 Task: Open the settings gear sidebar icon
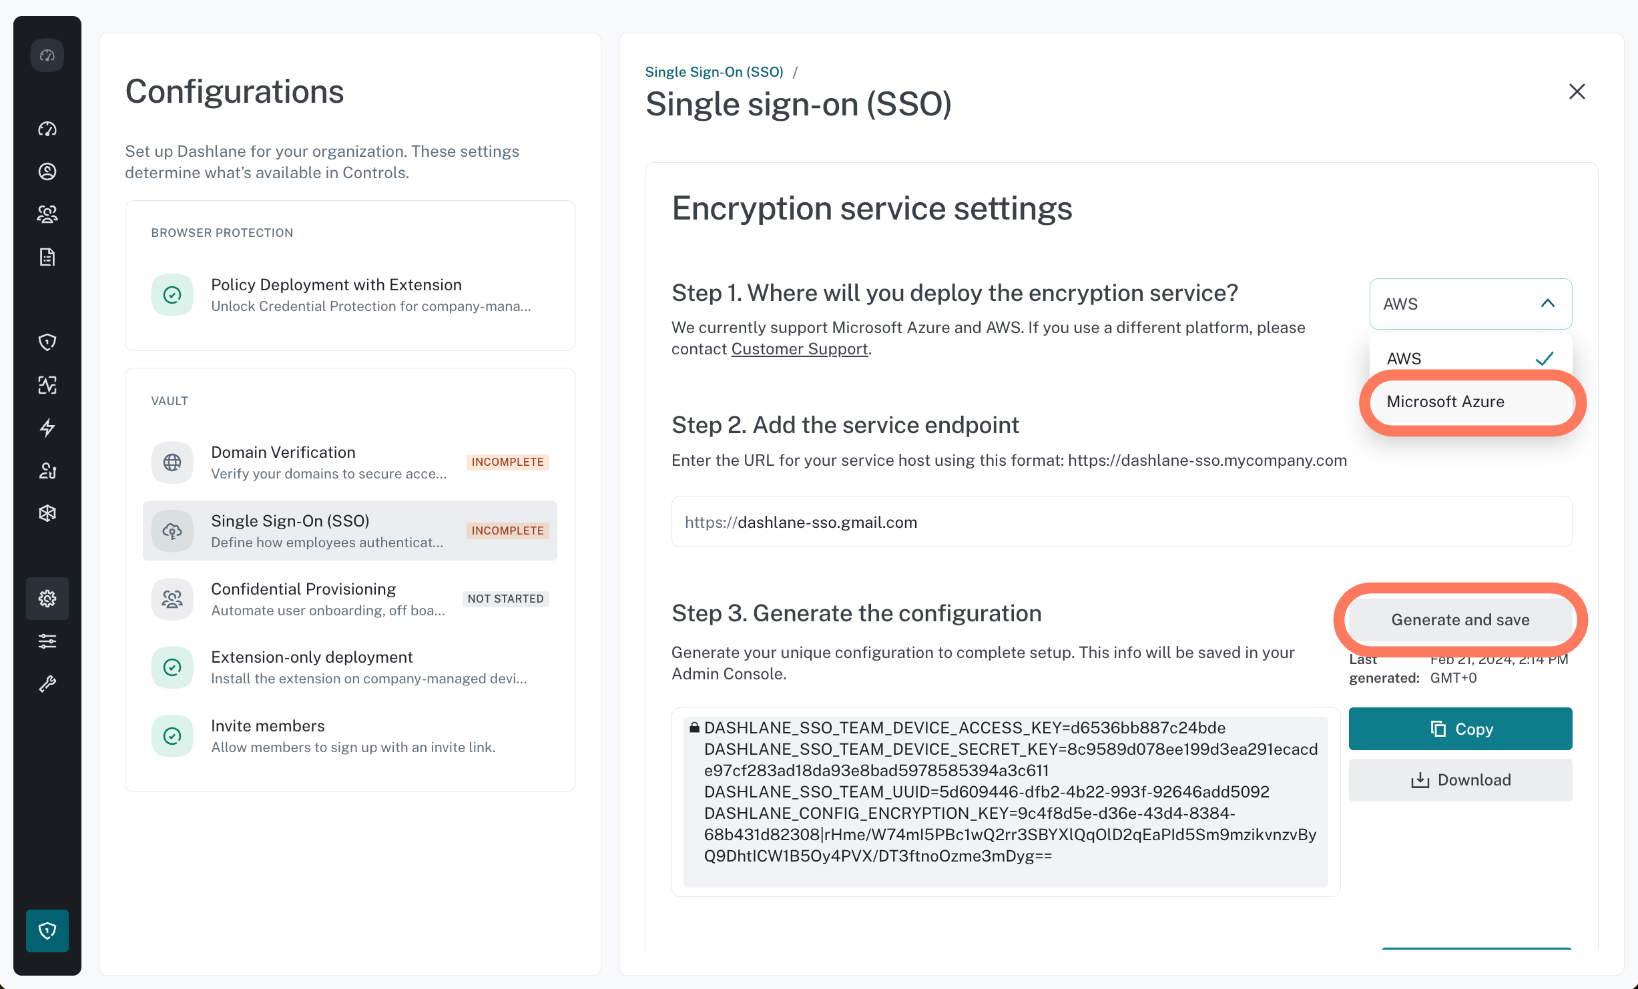click(47, 599)
